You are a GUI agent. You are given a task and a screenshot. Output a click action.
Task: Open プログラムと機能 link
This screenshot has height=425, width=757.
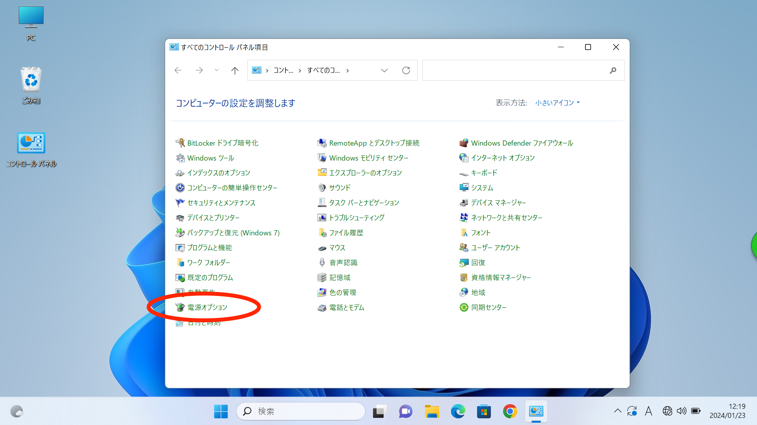point(209,248)
